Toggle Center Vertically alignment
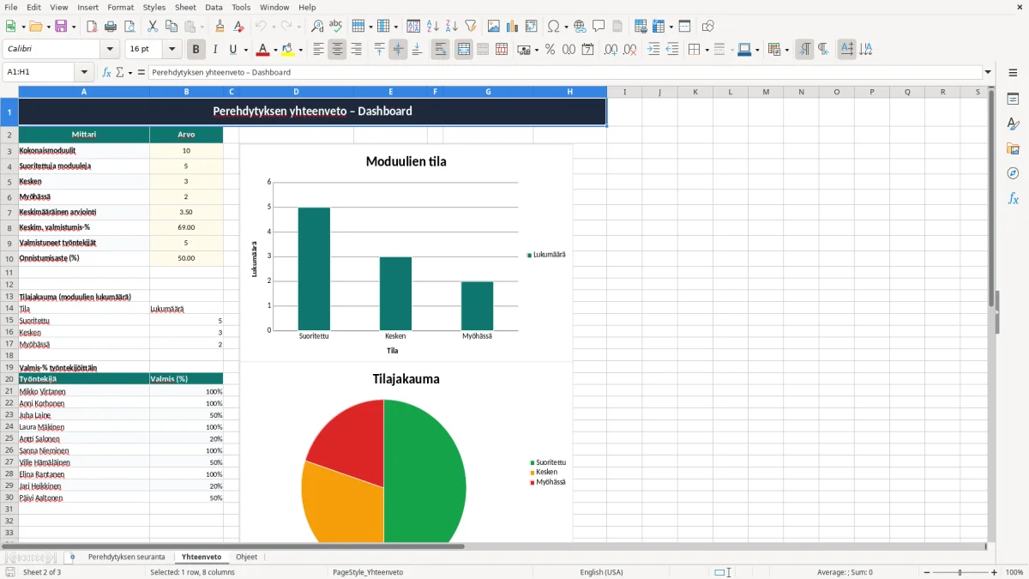This screenshot has width=1029, height=579. pyautogui.click(x=398, y=50)
